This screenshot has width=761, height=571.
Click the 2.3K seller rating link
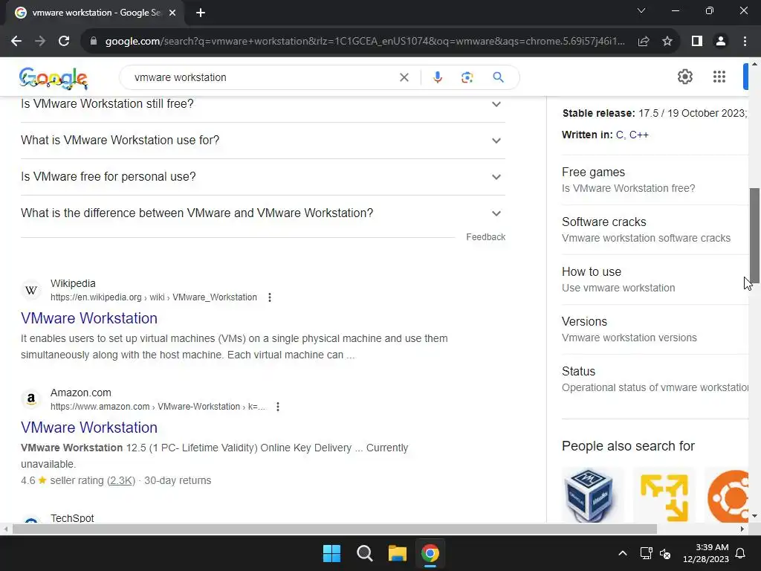[x=121, y=480]
